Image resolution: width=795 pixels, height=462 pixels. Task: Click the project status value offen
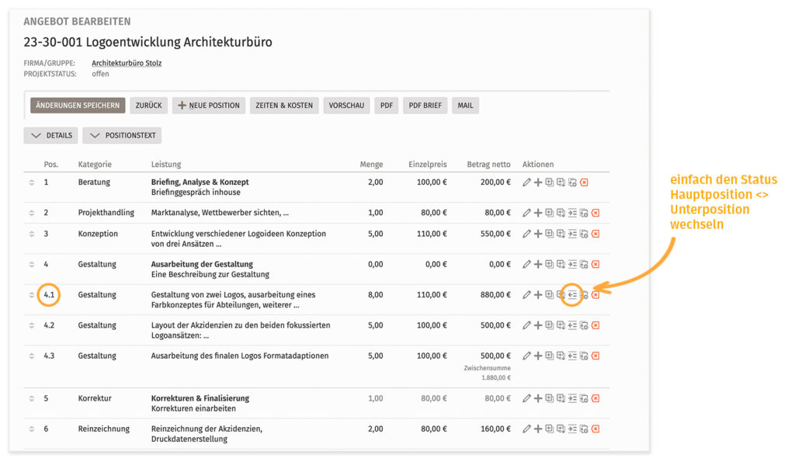[x=100, y=74]
